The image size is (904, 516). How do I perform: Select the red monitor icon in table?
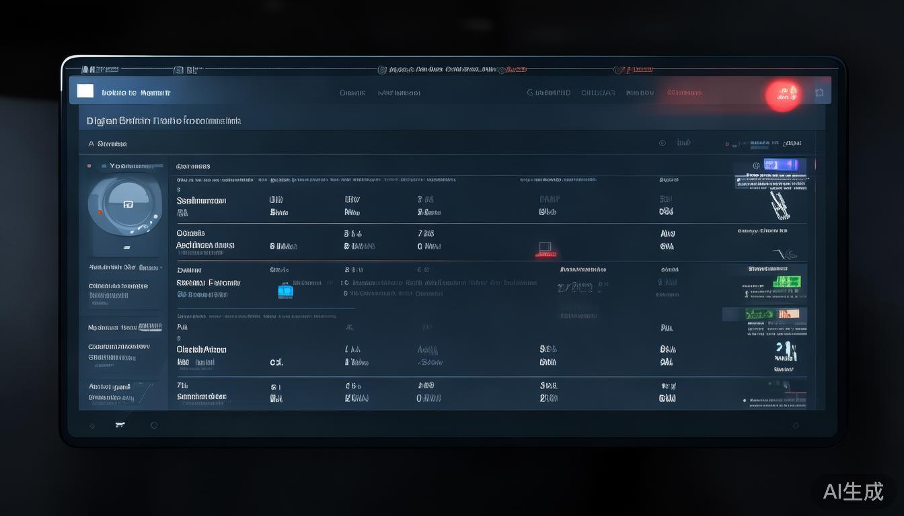coord(545,249)
